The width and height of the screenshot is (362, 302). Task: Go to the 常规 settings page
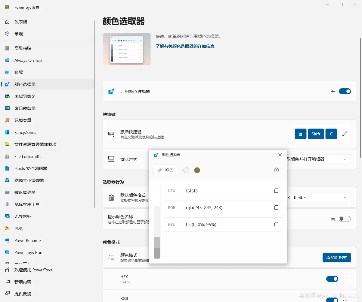48,34
